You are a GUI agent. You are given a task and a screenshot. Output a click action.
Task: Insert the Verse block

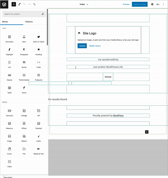pos(24,90)
